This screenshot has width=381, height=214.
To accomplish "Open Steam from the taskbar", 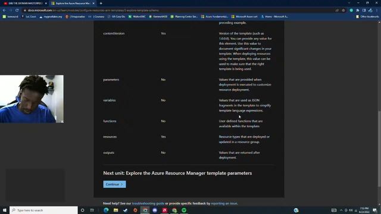I will coord(126,210).
